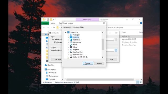
Task: Switch Explorer to large icons view
Action: point(141,82)
